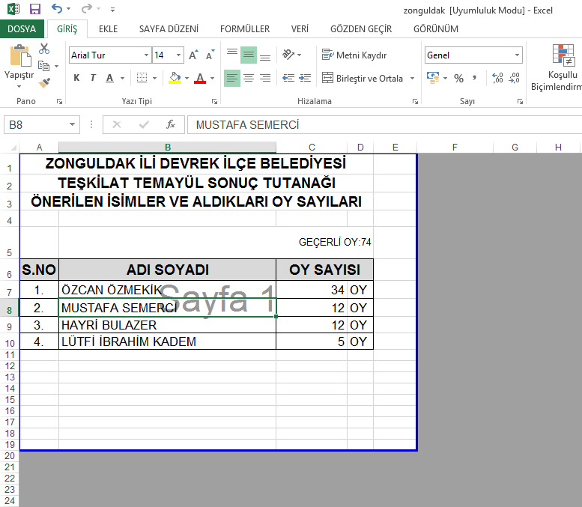
Task: Click the increase indent icon
Action: pos(305,78)
